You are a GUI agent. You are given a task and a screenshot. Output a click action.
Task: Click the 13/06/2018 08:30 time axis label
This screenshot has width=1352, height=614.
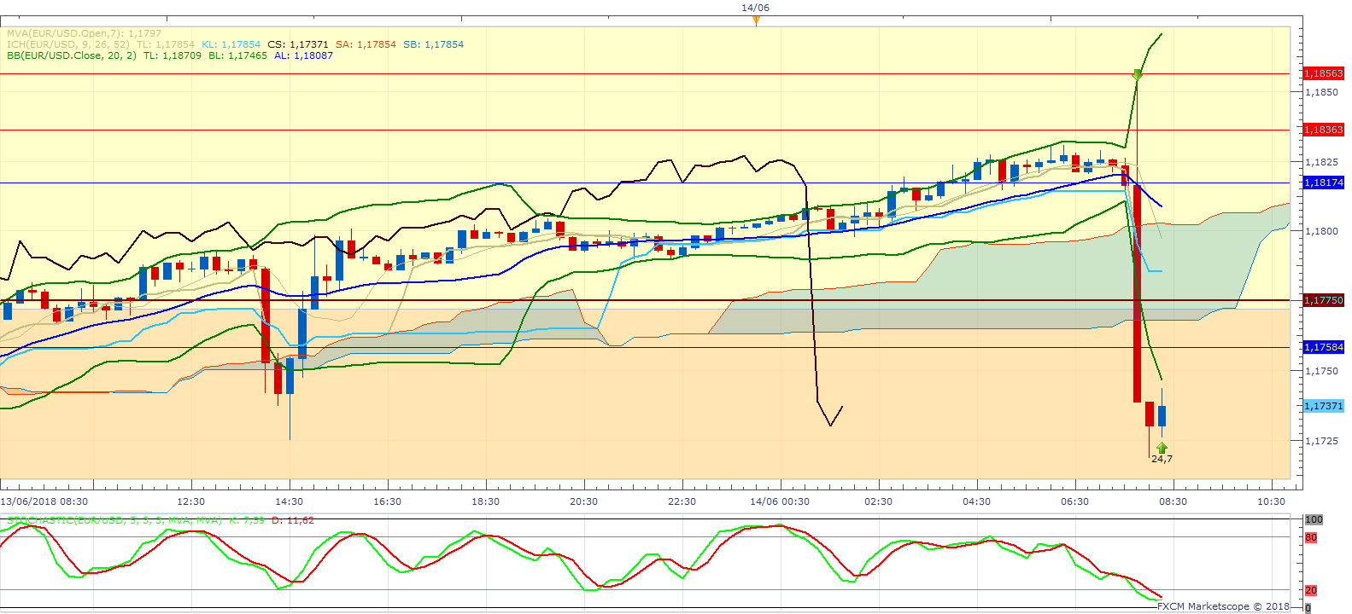coord(44,501)
